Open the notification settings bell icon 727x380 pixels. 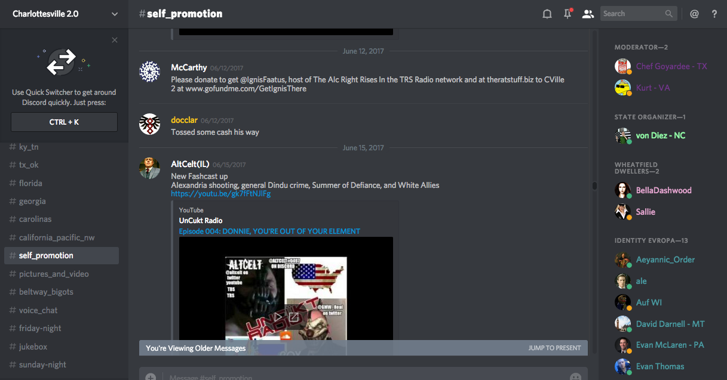tap(547, 14)
